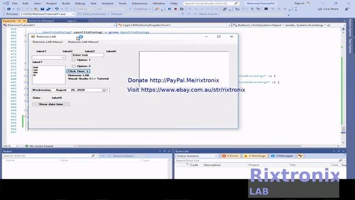This screenshot has height=200, width=355.
Task: Click the Show date time button
Action: click(x=51, y=104)
